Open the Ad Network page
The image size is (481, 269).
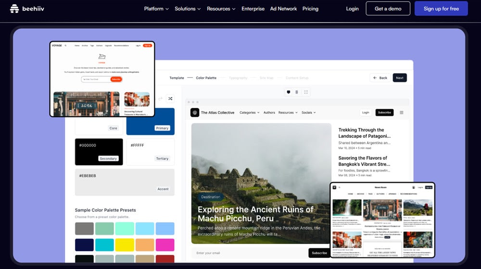[283, 9]
